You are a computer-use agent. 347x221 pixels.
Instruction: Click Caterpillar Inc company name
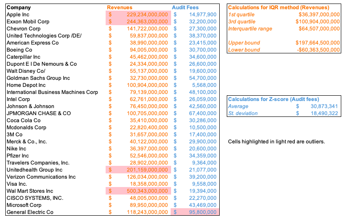tap(23, 57)
